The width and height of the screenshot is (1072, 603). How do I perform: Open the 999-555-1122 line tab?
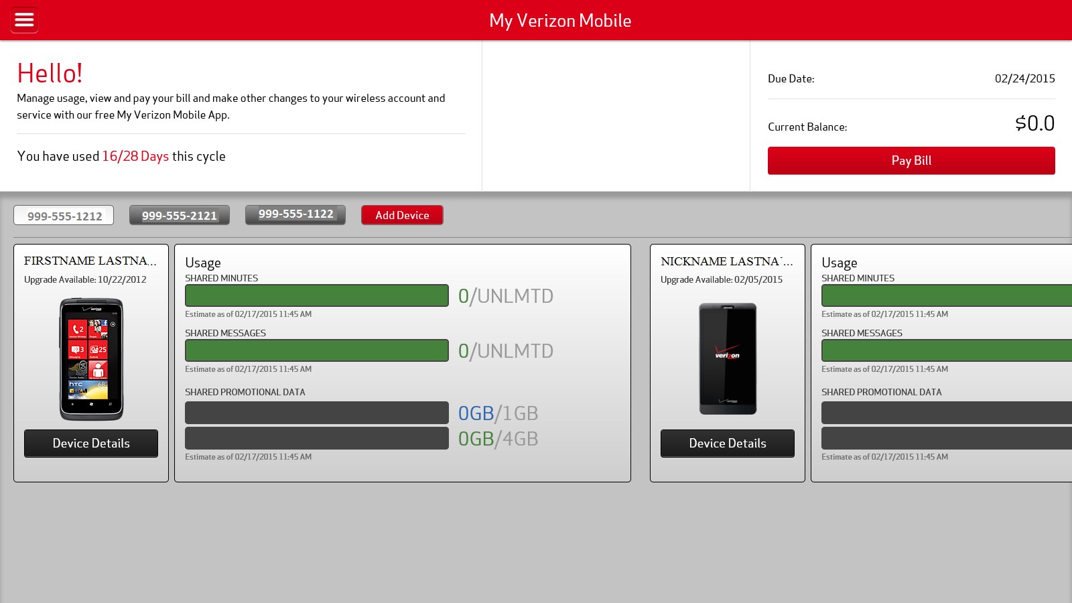coord(295,214)
